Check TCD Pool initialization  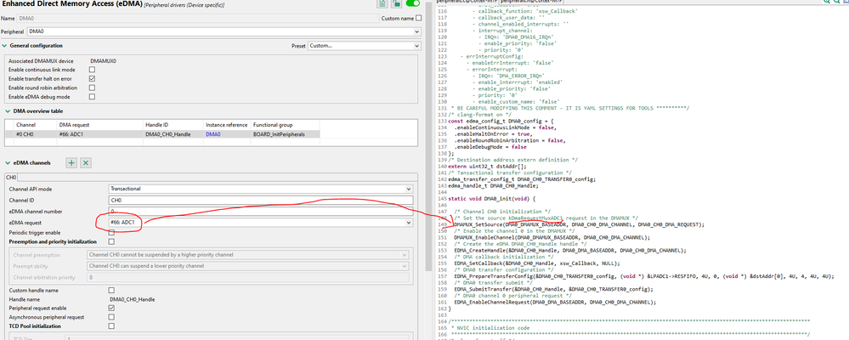(x=111, y=326)
